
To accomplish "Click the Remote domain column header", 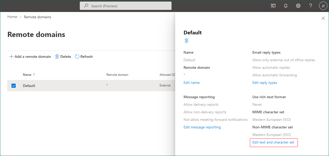I will click(x=117, y=75).
